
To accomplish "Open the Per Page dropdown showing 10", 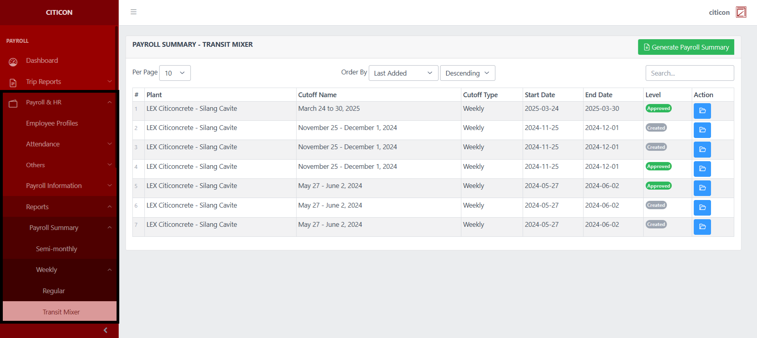I will pyautogui.click(x=175, y=73).
